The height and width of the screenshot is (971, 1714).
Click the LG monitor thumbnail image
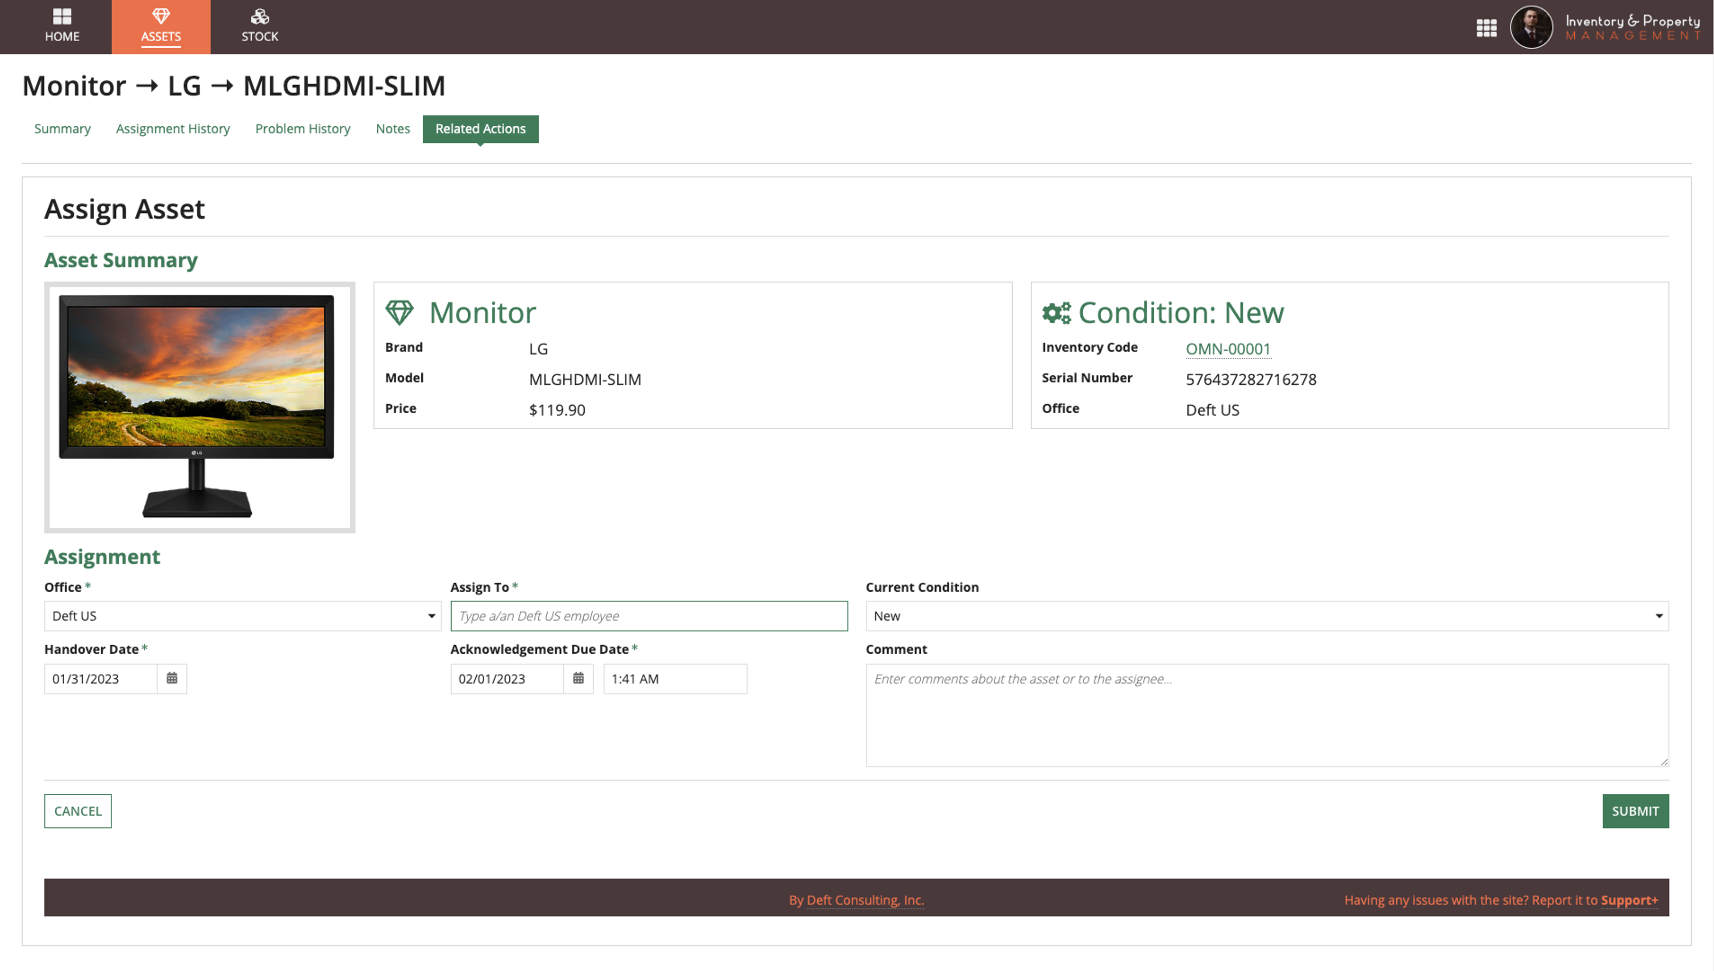pyautogui.click(x=200, y=407)
